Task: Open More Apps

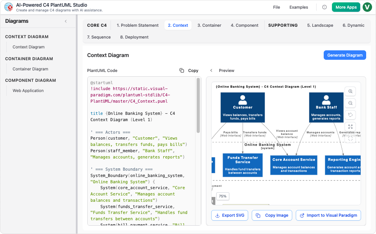Action: (x=346, y=7)
